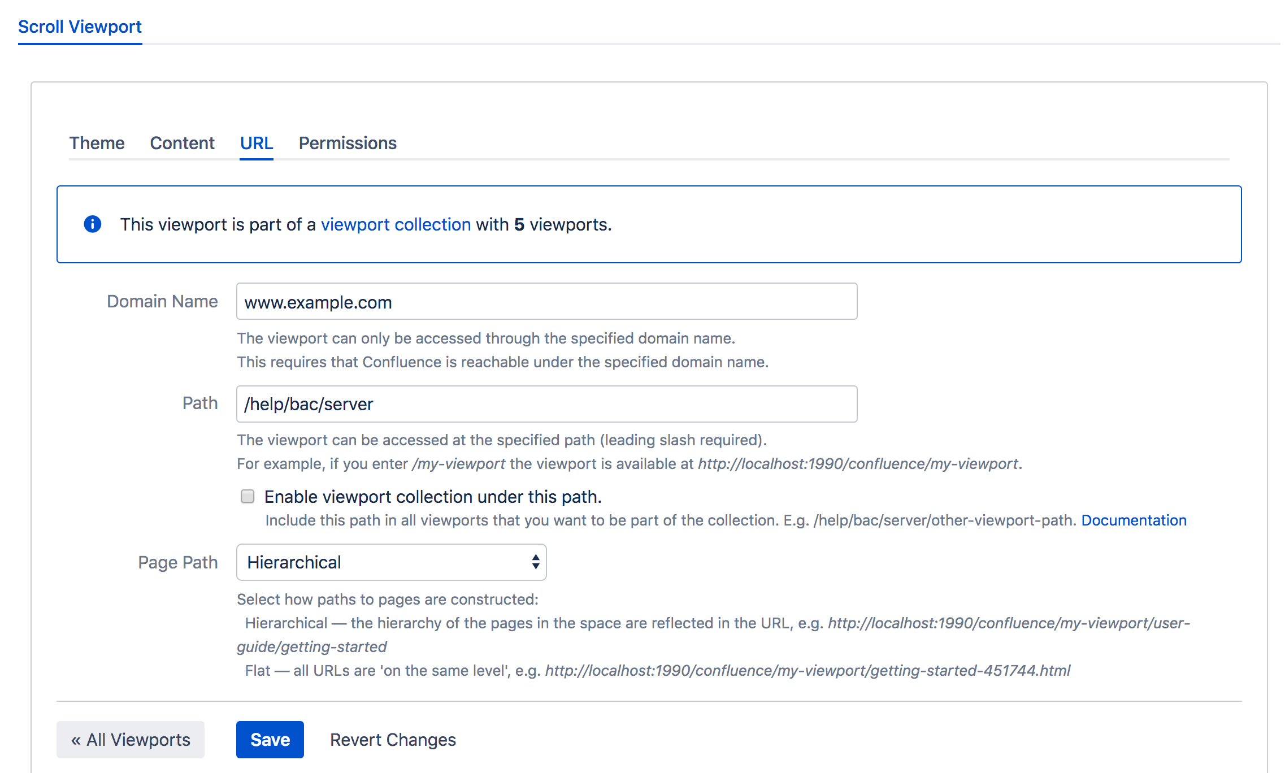Go back to All Viewports

click(x=131, y=739)
